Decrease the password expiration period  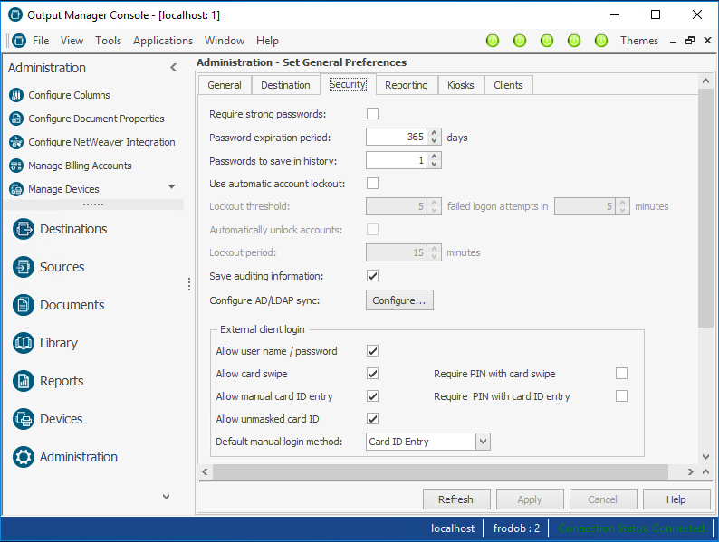coord(434,140)
